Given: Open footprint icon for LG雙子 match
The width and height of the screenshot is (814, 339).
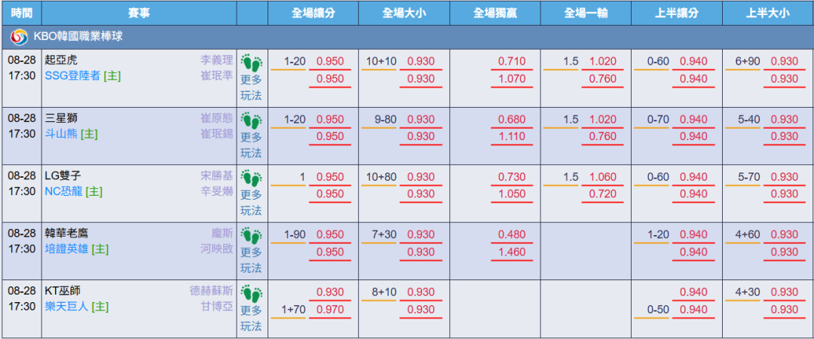Looking at the screenshot, I should [252, 179].
